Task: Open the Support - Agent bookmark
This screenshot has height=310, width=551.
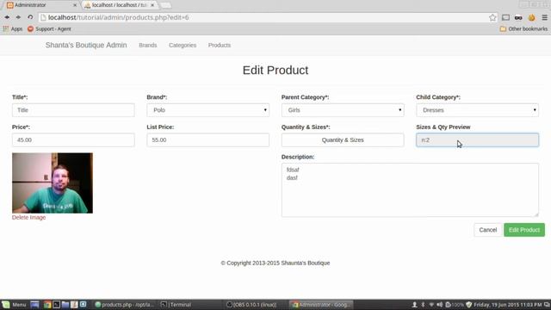Action: (49, 28)
